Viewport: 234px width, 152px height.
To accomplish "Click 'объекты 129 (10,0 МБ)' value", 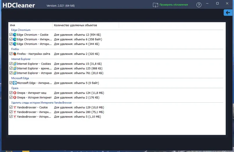I will click(89, 107).
